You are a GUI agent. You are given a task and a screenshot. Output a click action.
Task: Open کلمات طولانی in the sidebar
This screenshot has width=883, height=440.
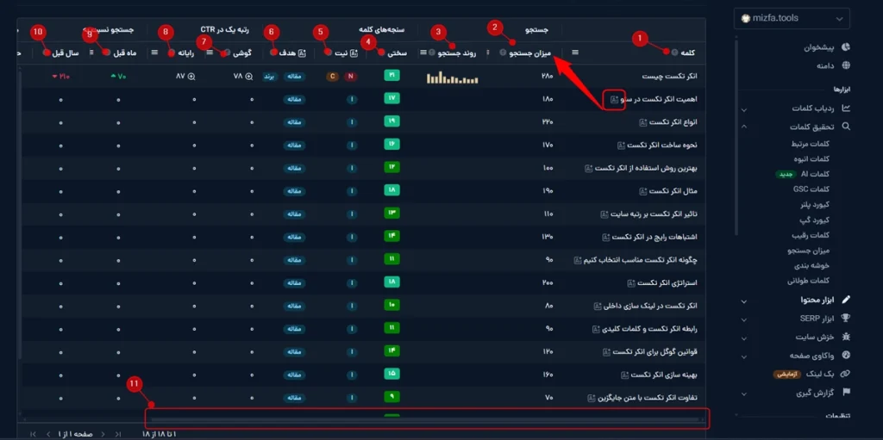(x=811, y=281)
